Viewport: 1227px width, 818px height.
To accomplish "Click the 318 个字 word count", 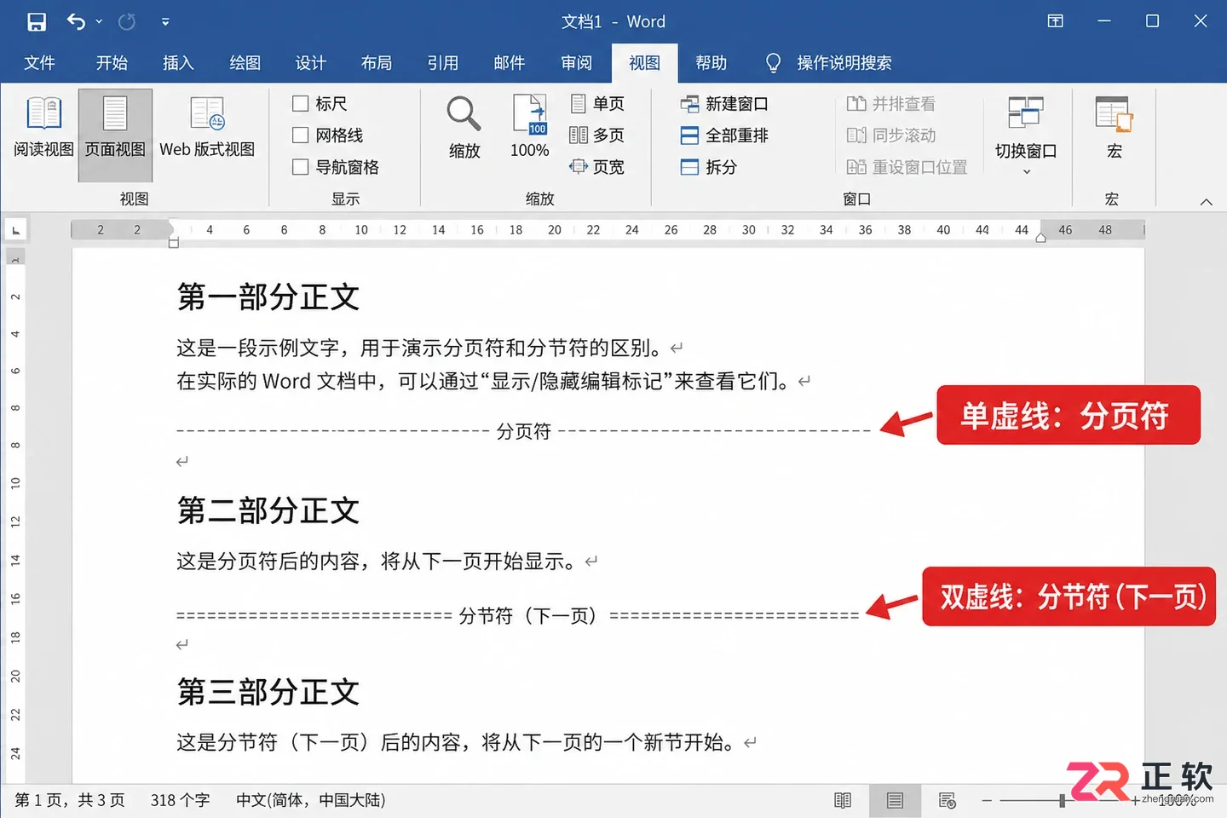I will pyautogui.click(x=180, y=800).
